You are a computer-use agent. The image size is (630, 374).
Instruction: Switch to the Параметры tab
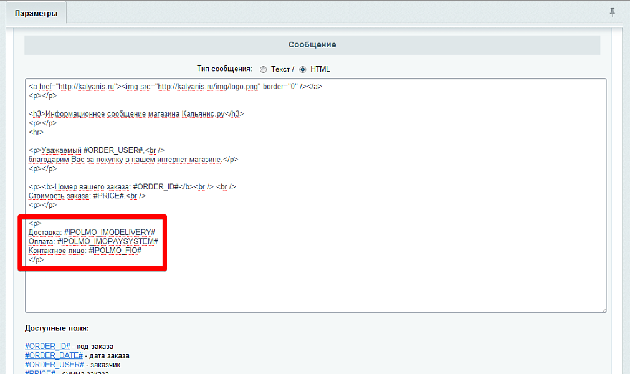point(36,13)
